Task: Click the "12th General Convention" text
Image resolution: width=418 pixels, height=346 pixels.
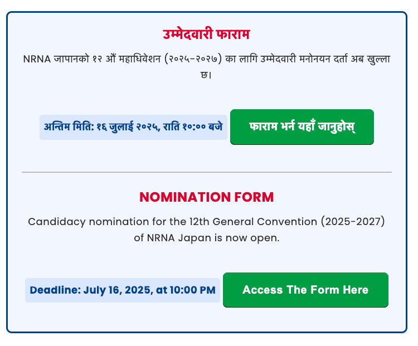Action: pos(244,222)
